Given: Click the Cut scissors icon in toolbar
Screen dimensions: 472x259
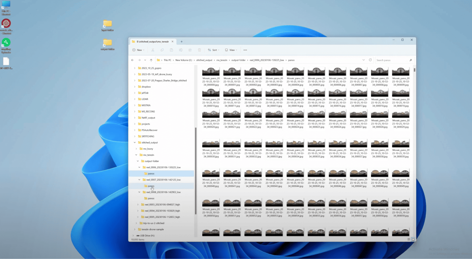Looking at the screenshot, I should point(153,50).
